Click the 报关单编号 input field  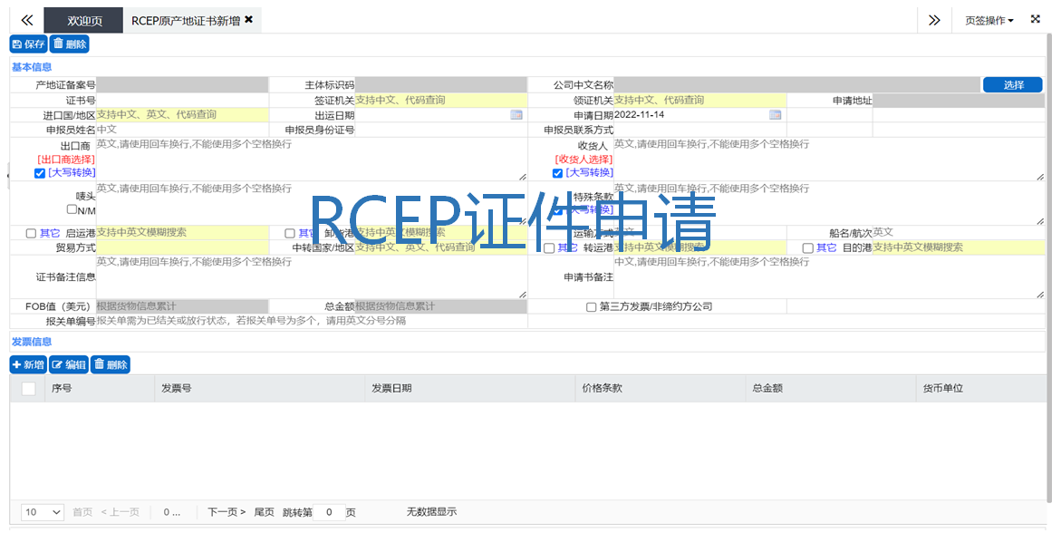(x=312, y=321)
